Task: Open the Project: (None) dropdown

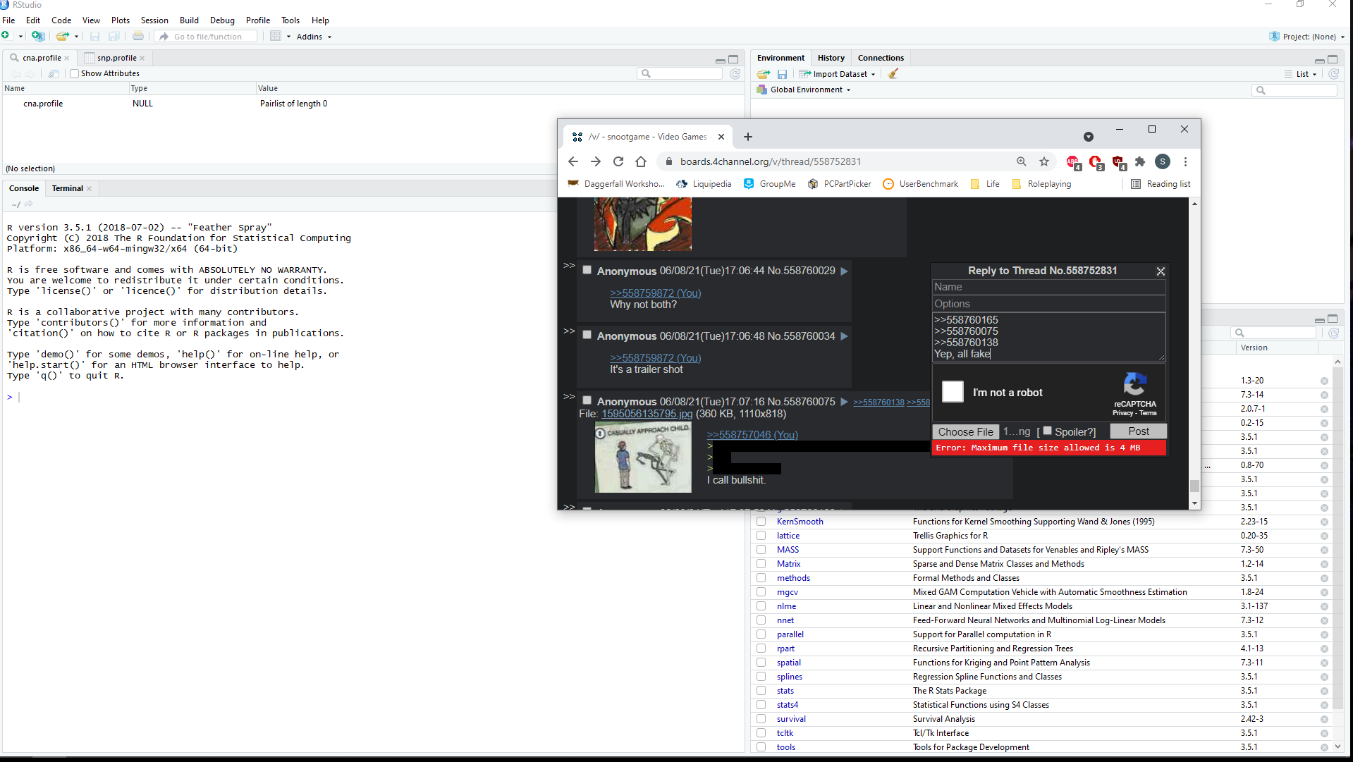Action: pyautogui.click(x=1307, y=37)
